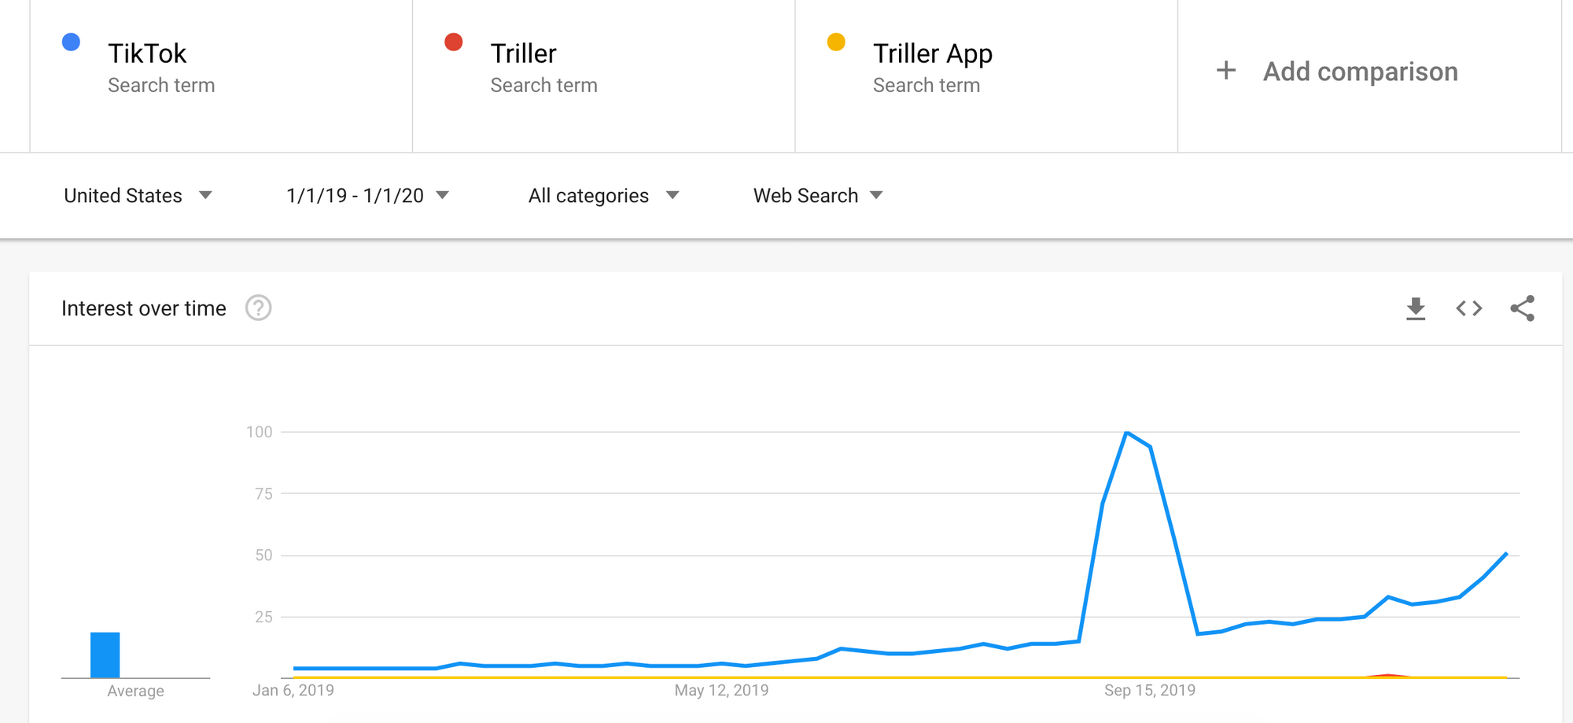Click the Sep 15, 2019 axis label

1149,691
